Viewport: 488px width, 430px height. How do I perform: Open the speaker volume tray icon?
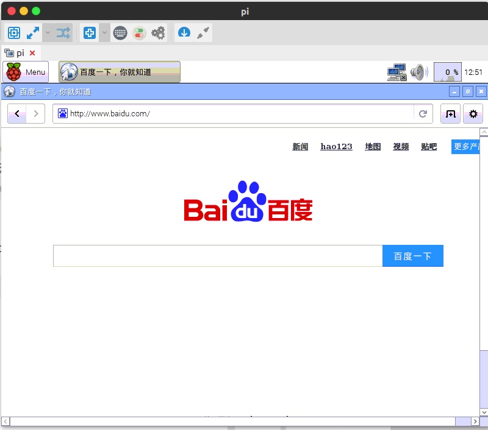419,72
